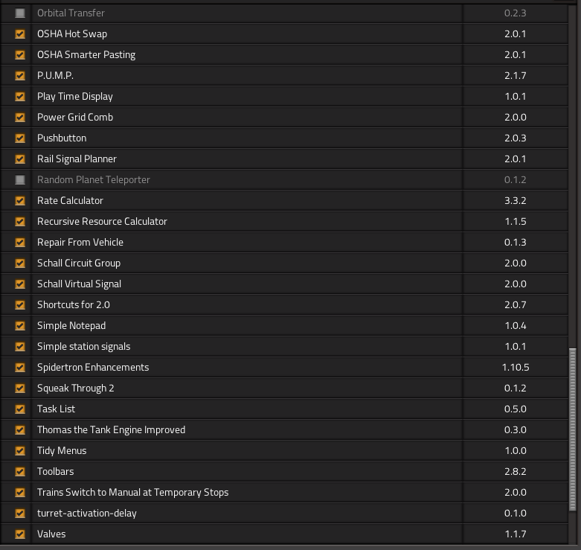This screenshot has height=550, width=581.
Task: Select the Valves mod name
Action: coord(51,534)
